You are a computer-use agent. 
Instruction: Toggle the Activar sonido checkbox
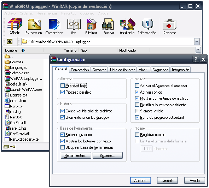click(137, 92)
